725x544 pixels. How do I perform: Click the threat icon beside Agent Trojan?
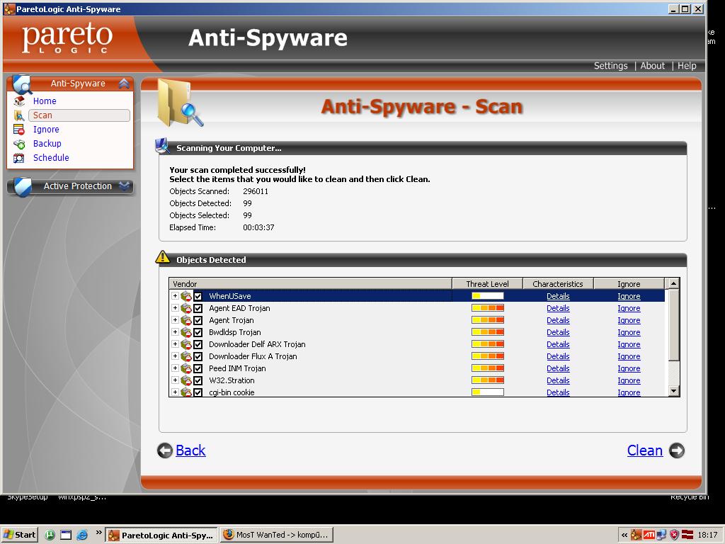[x=186, y=320]
